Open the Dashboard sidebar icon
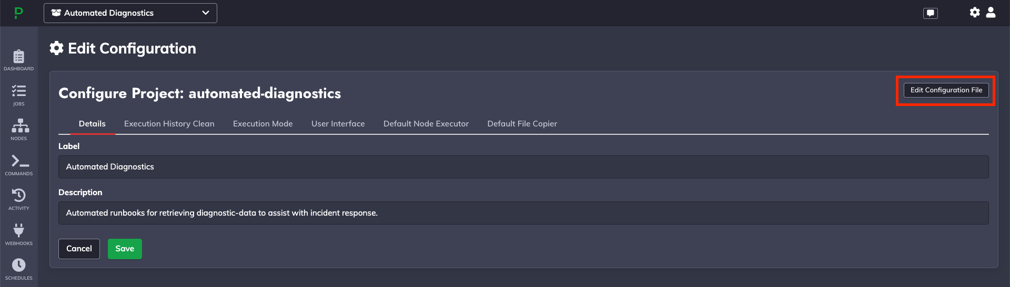The width and height of the screenshot is (1010, 287). tap(19, 60)
